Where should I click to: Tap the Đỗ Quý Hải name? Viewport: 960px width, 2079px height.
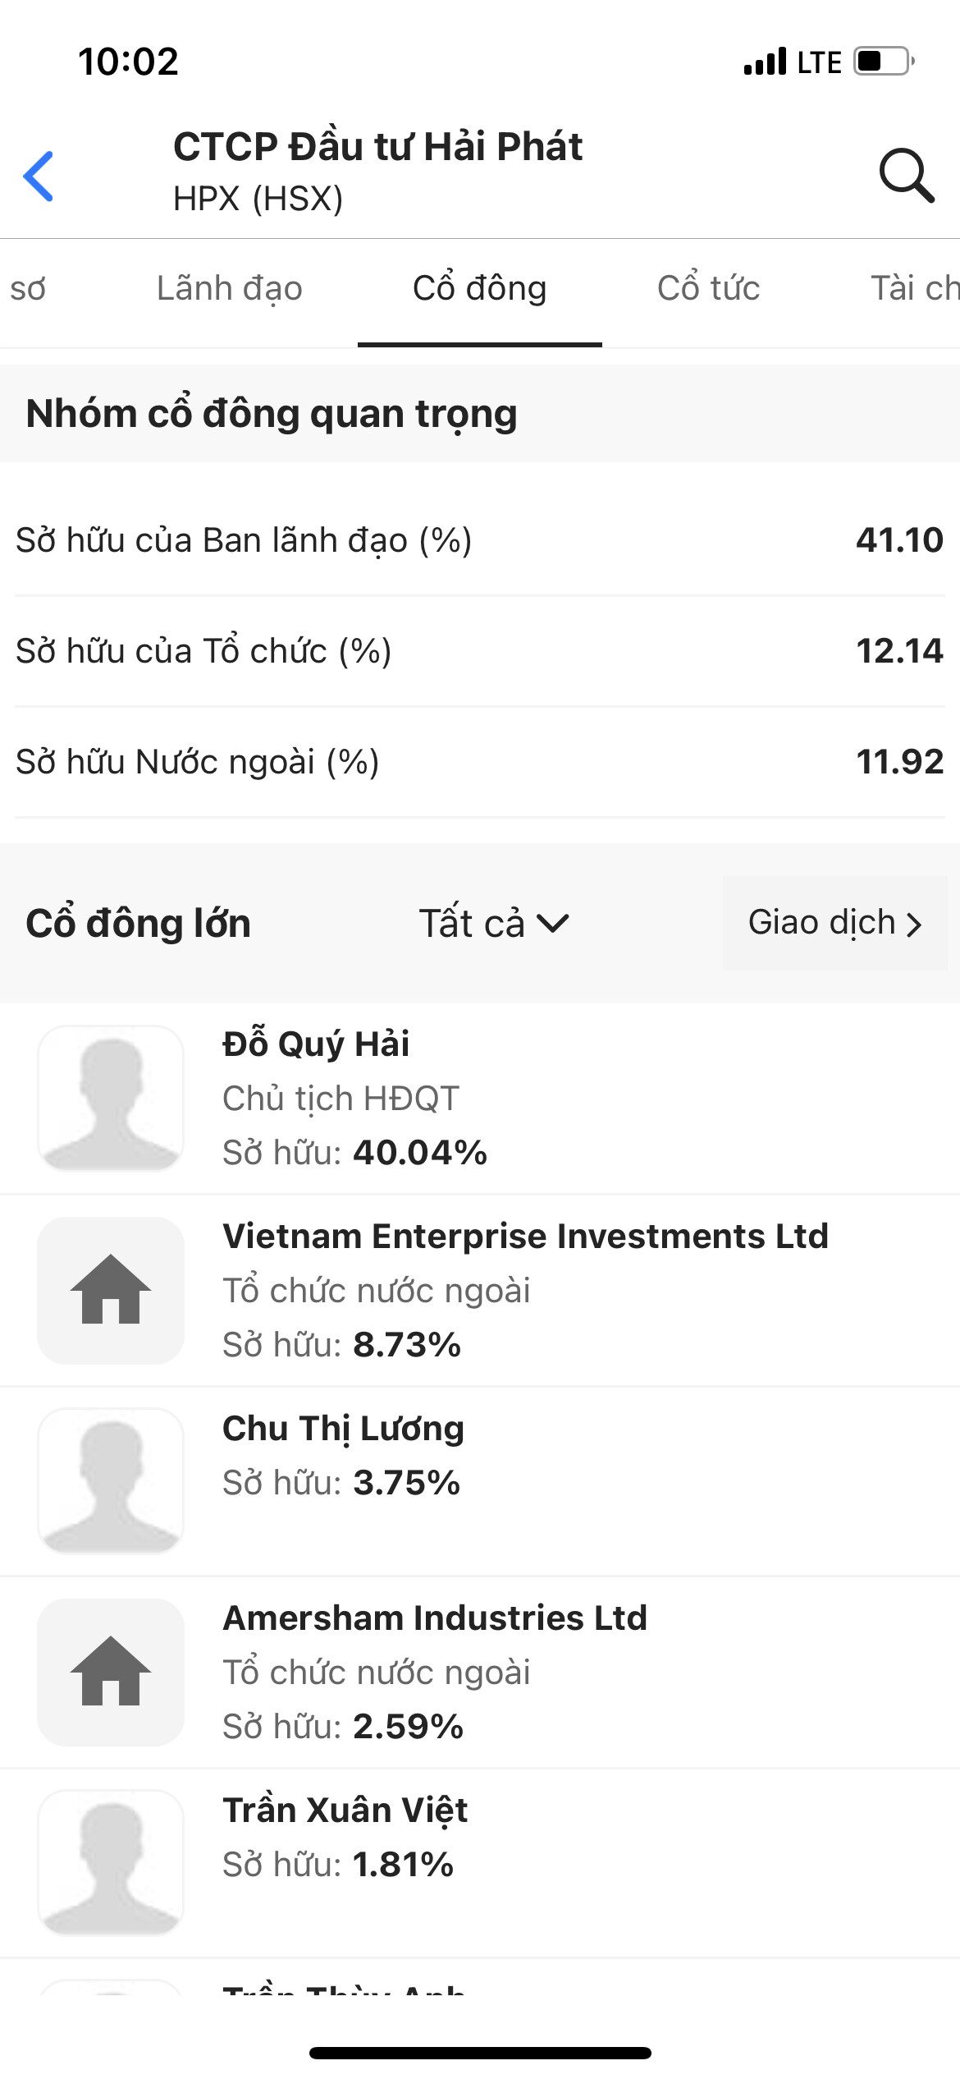316,1044
